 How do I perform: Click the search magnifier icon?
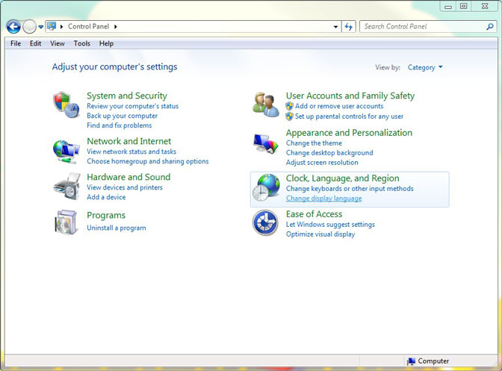point(490,27)
